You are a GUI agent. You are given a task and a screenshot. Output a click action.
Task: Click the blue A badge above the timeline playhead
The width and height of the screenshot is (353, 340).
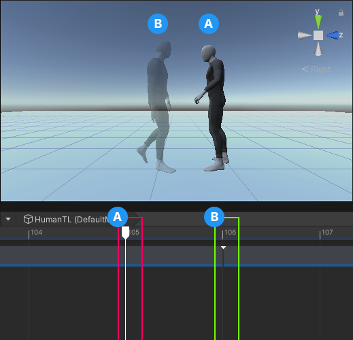[x=118, y=217]
